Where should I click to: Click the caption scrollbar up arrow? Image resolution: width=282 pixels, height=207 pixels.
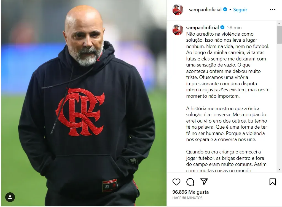pyautogui.click(x=279, y=23)
